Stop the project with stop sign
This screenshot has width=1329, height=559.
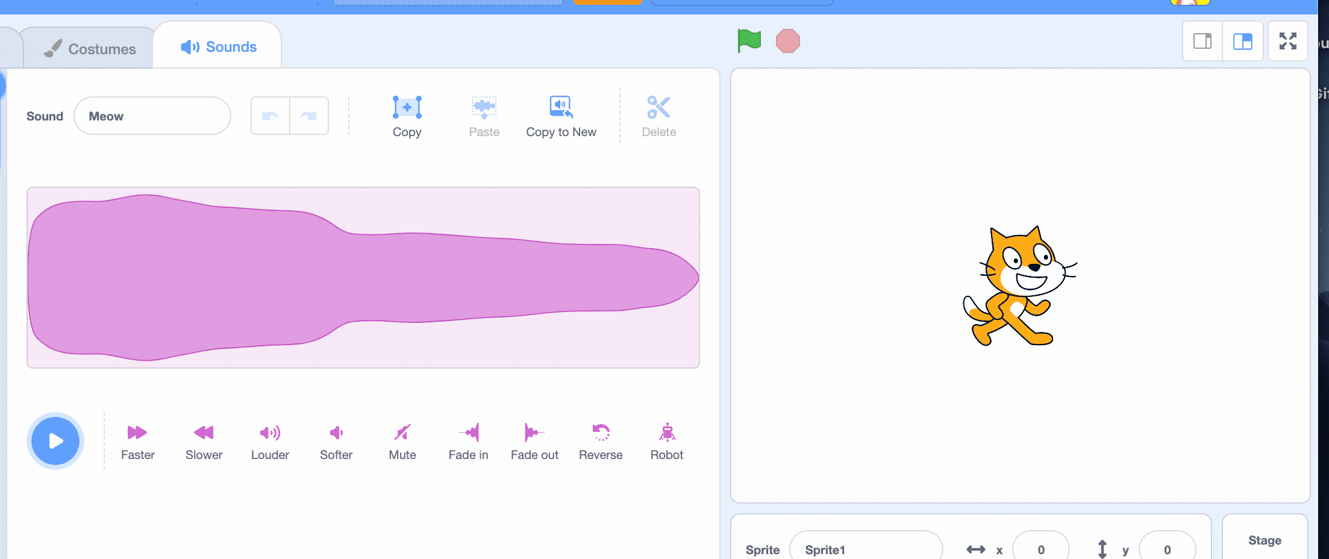(788, 40)
